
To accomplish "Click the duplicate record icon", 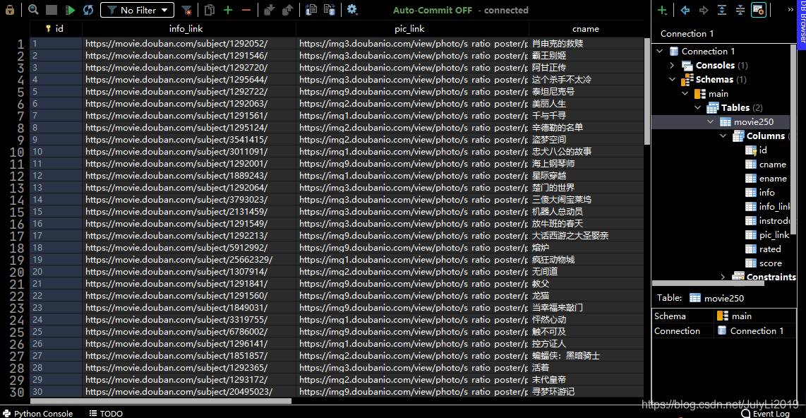I will [209, 10].
